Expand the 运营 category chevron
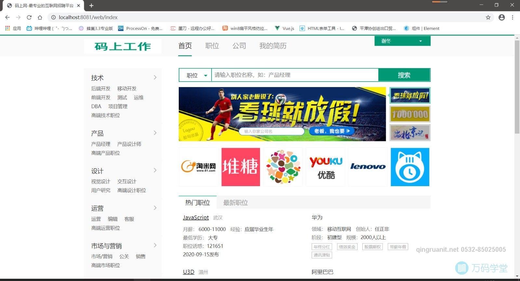Viewport: 520px width, 281px height. [155, 208]
